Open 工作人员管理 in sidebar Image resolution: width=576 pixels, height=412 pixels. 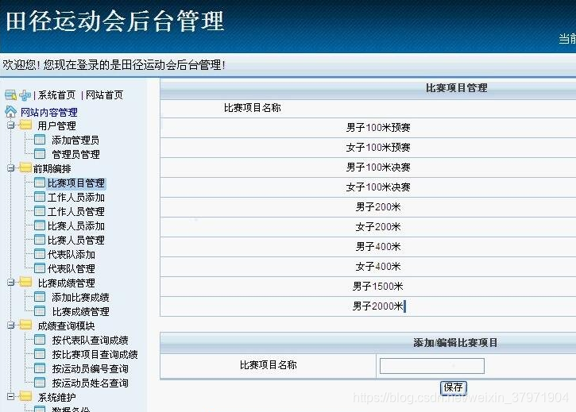[76, 211]
